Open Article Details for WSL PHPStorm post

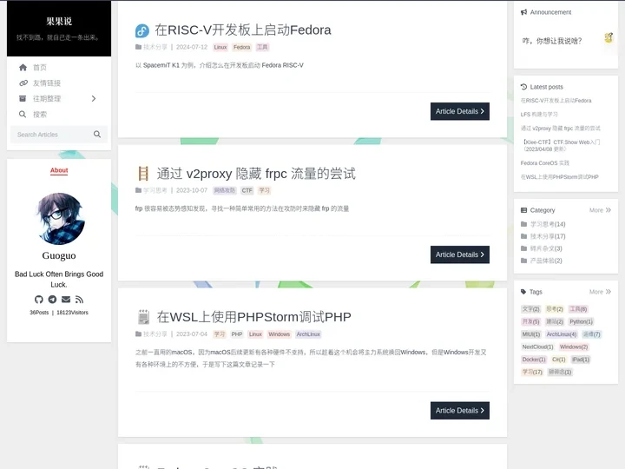click(x=460, y=411)
